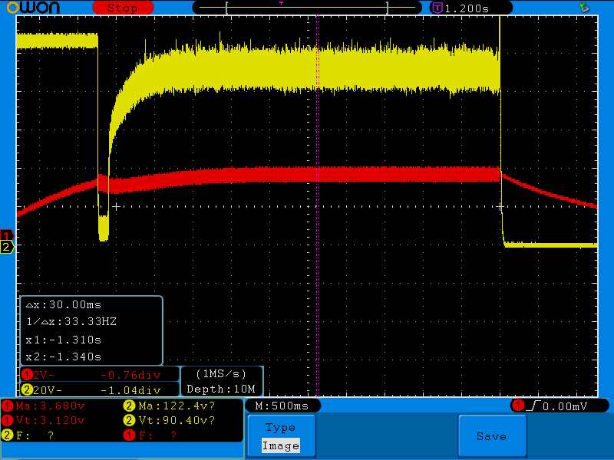
Task: Click the channel 1 trigger source icon
Action: pyautogui.click(x=518, y=405)
